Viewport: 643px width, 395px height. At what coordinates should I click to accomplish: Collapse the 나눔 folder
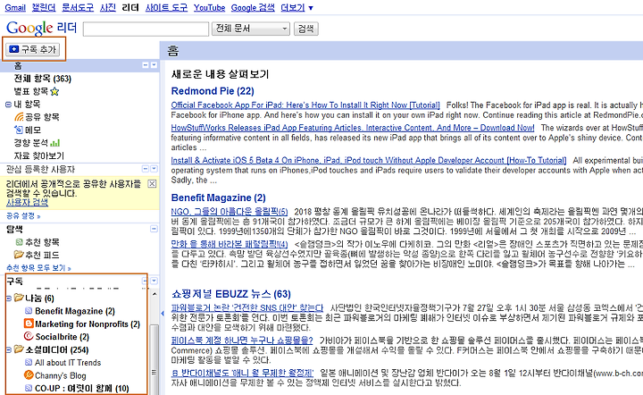coord(9,298)
